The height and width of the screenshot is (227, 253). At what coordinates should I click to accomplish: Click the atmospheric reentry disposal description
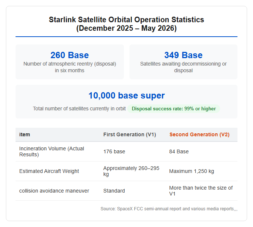point(70,67)
